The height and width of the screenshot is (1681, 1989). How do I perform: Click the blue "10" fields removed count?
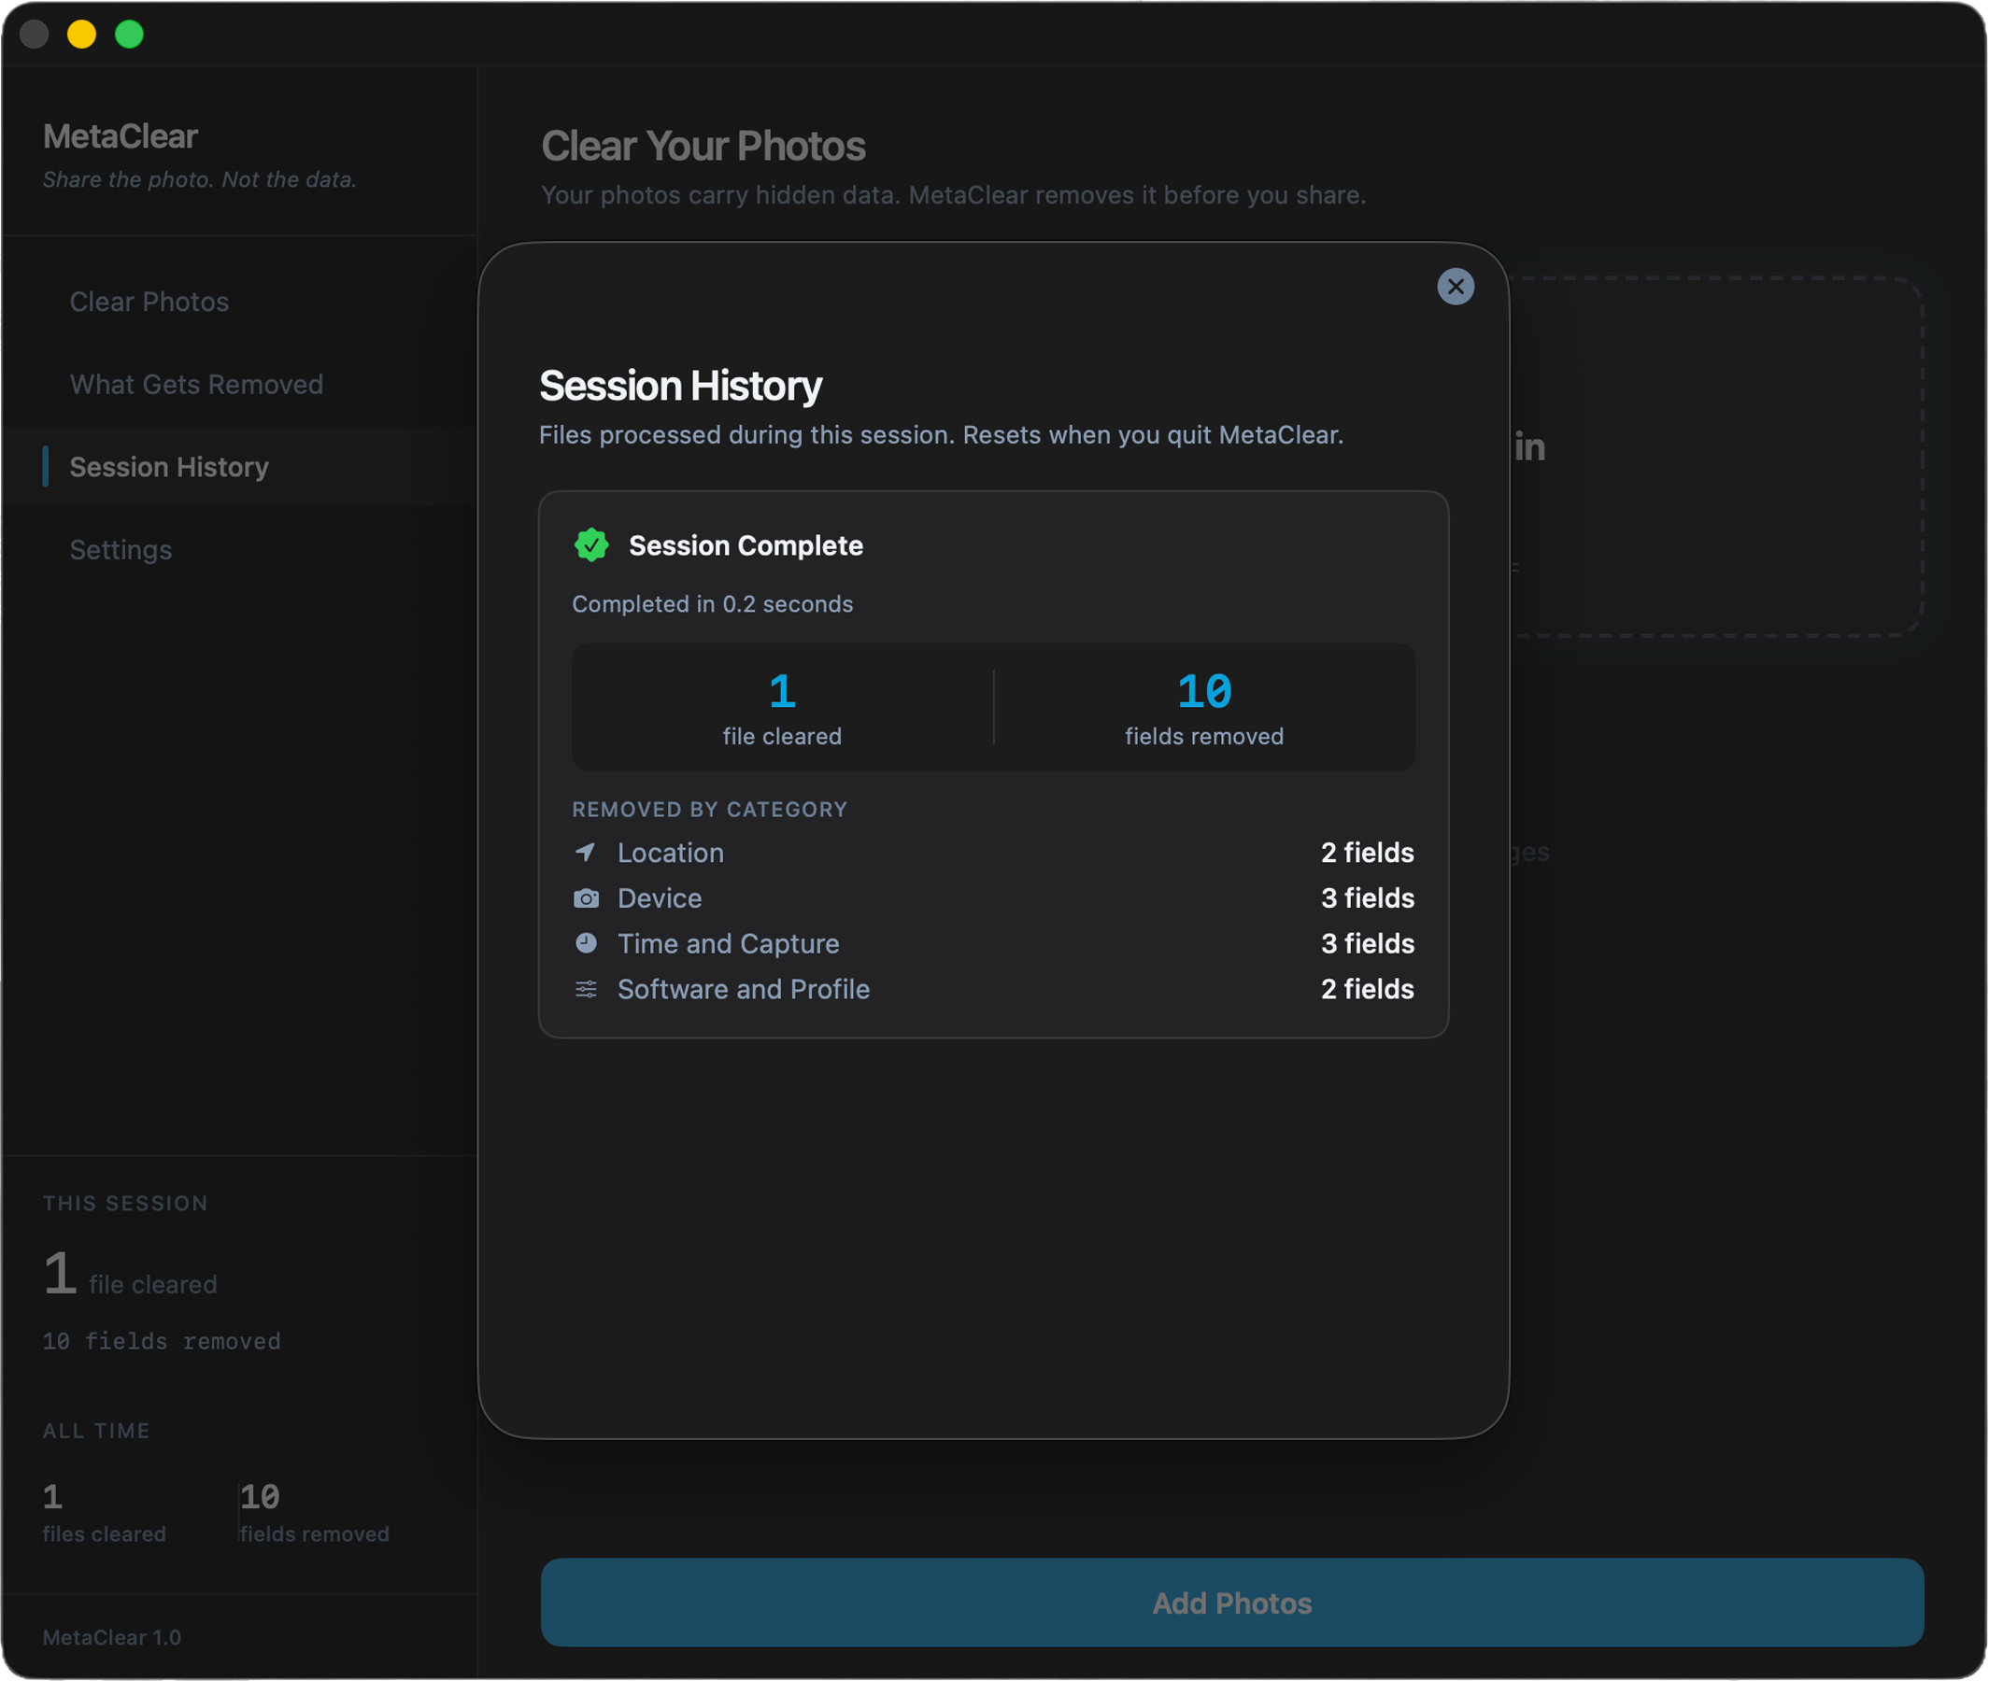click(1203, 692)
